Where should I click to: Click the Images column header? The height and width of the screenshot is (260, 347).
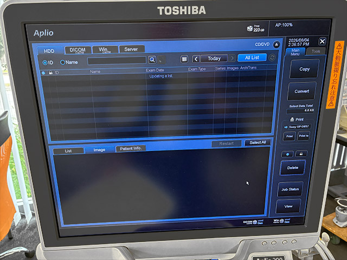[233, 68]
